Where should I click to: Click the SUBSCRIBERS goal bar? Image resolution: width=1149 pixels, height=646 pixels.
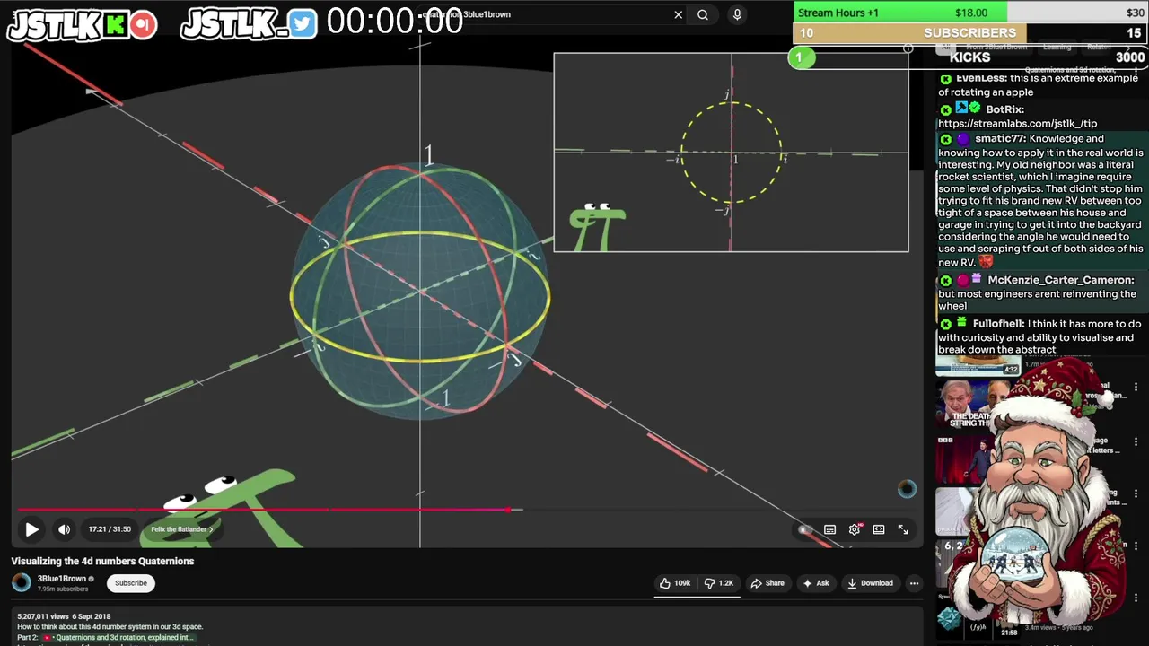click(x=969, y=33)
